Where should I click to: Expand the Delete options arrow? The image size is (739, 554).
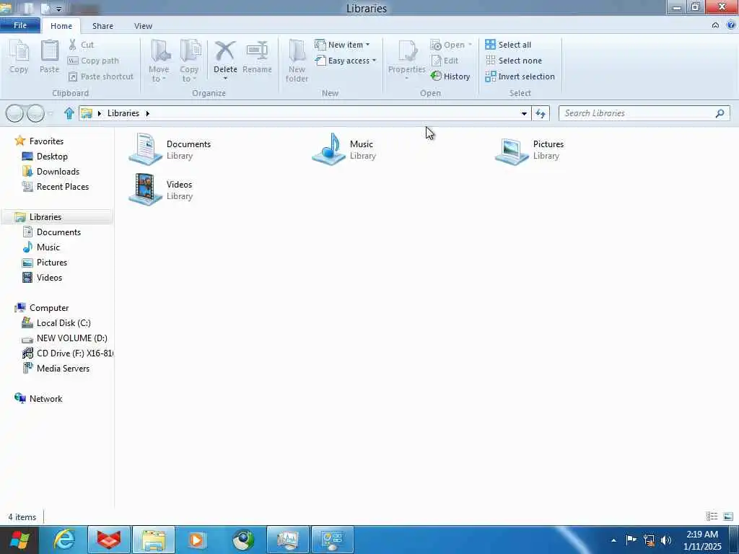tap(225, 78)
